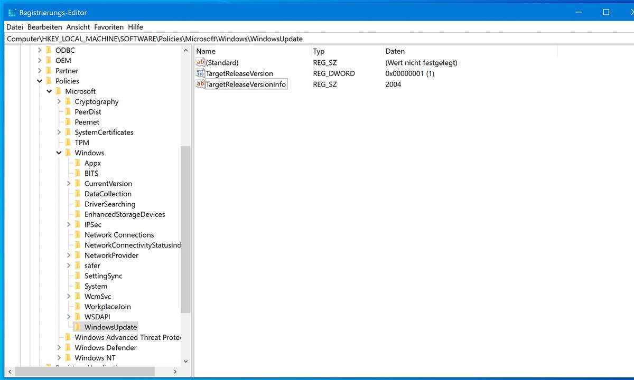Click the DriverSearching folder icon
Screen dimensions: 634x380
coord(78,204)
